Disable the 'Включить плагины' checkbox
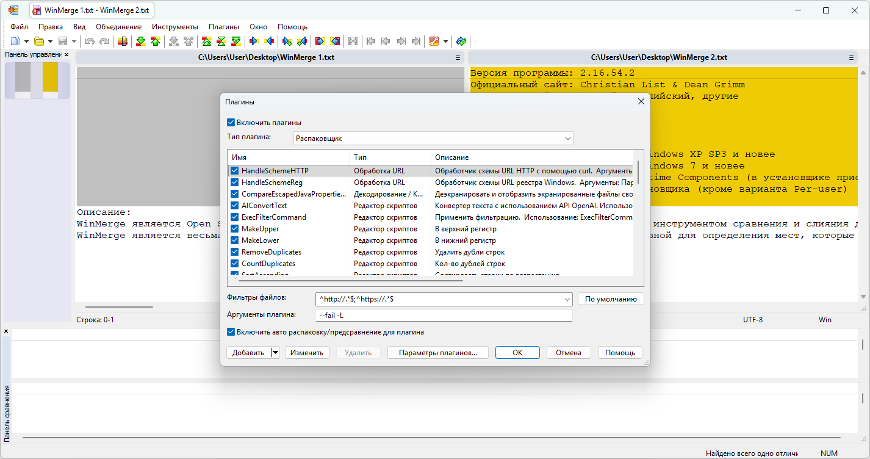The width and height of the screenshot is (870, 459). coord(231,122)
